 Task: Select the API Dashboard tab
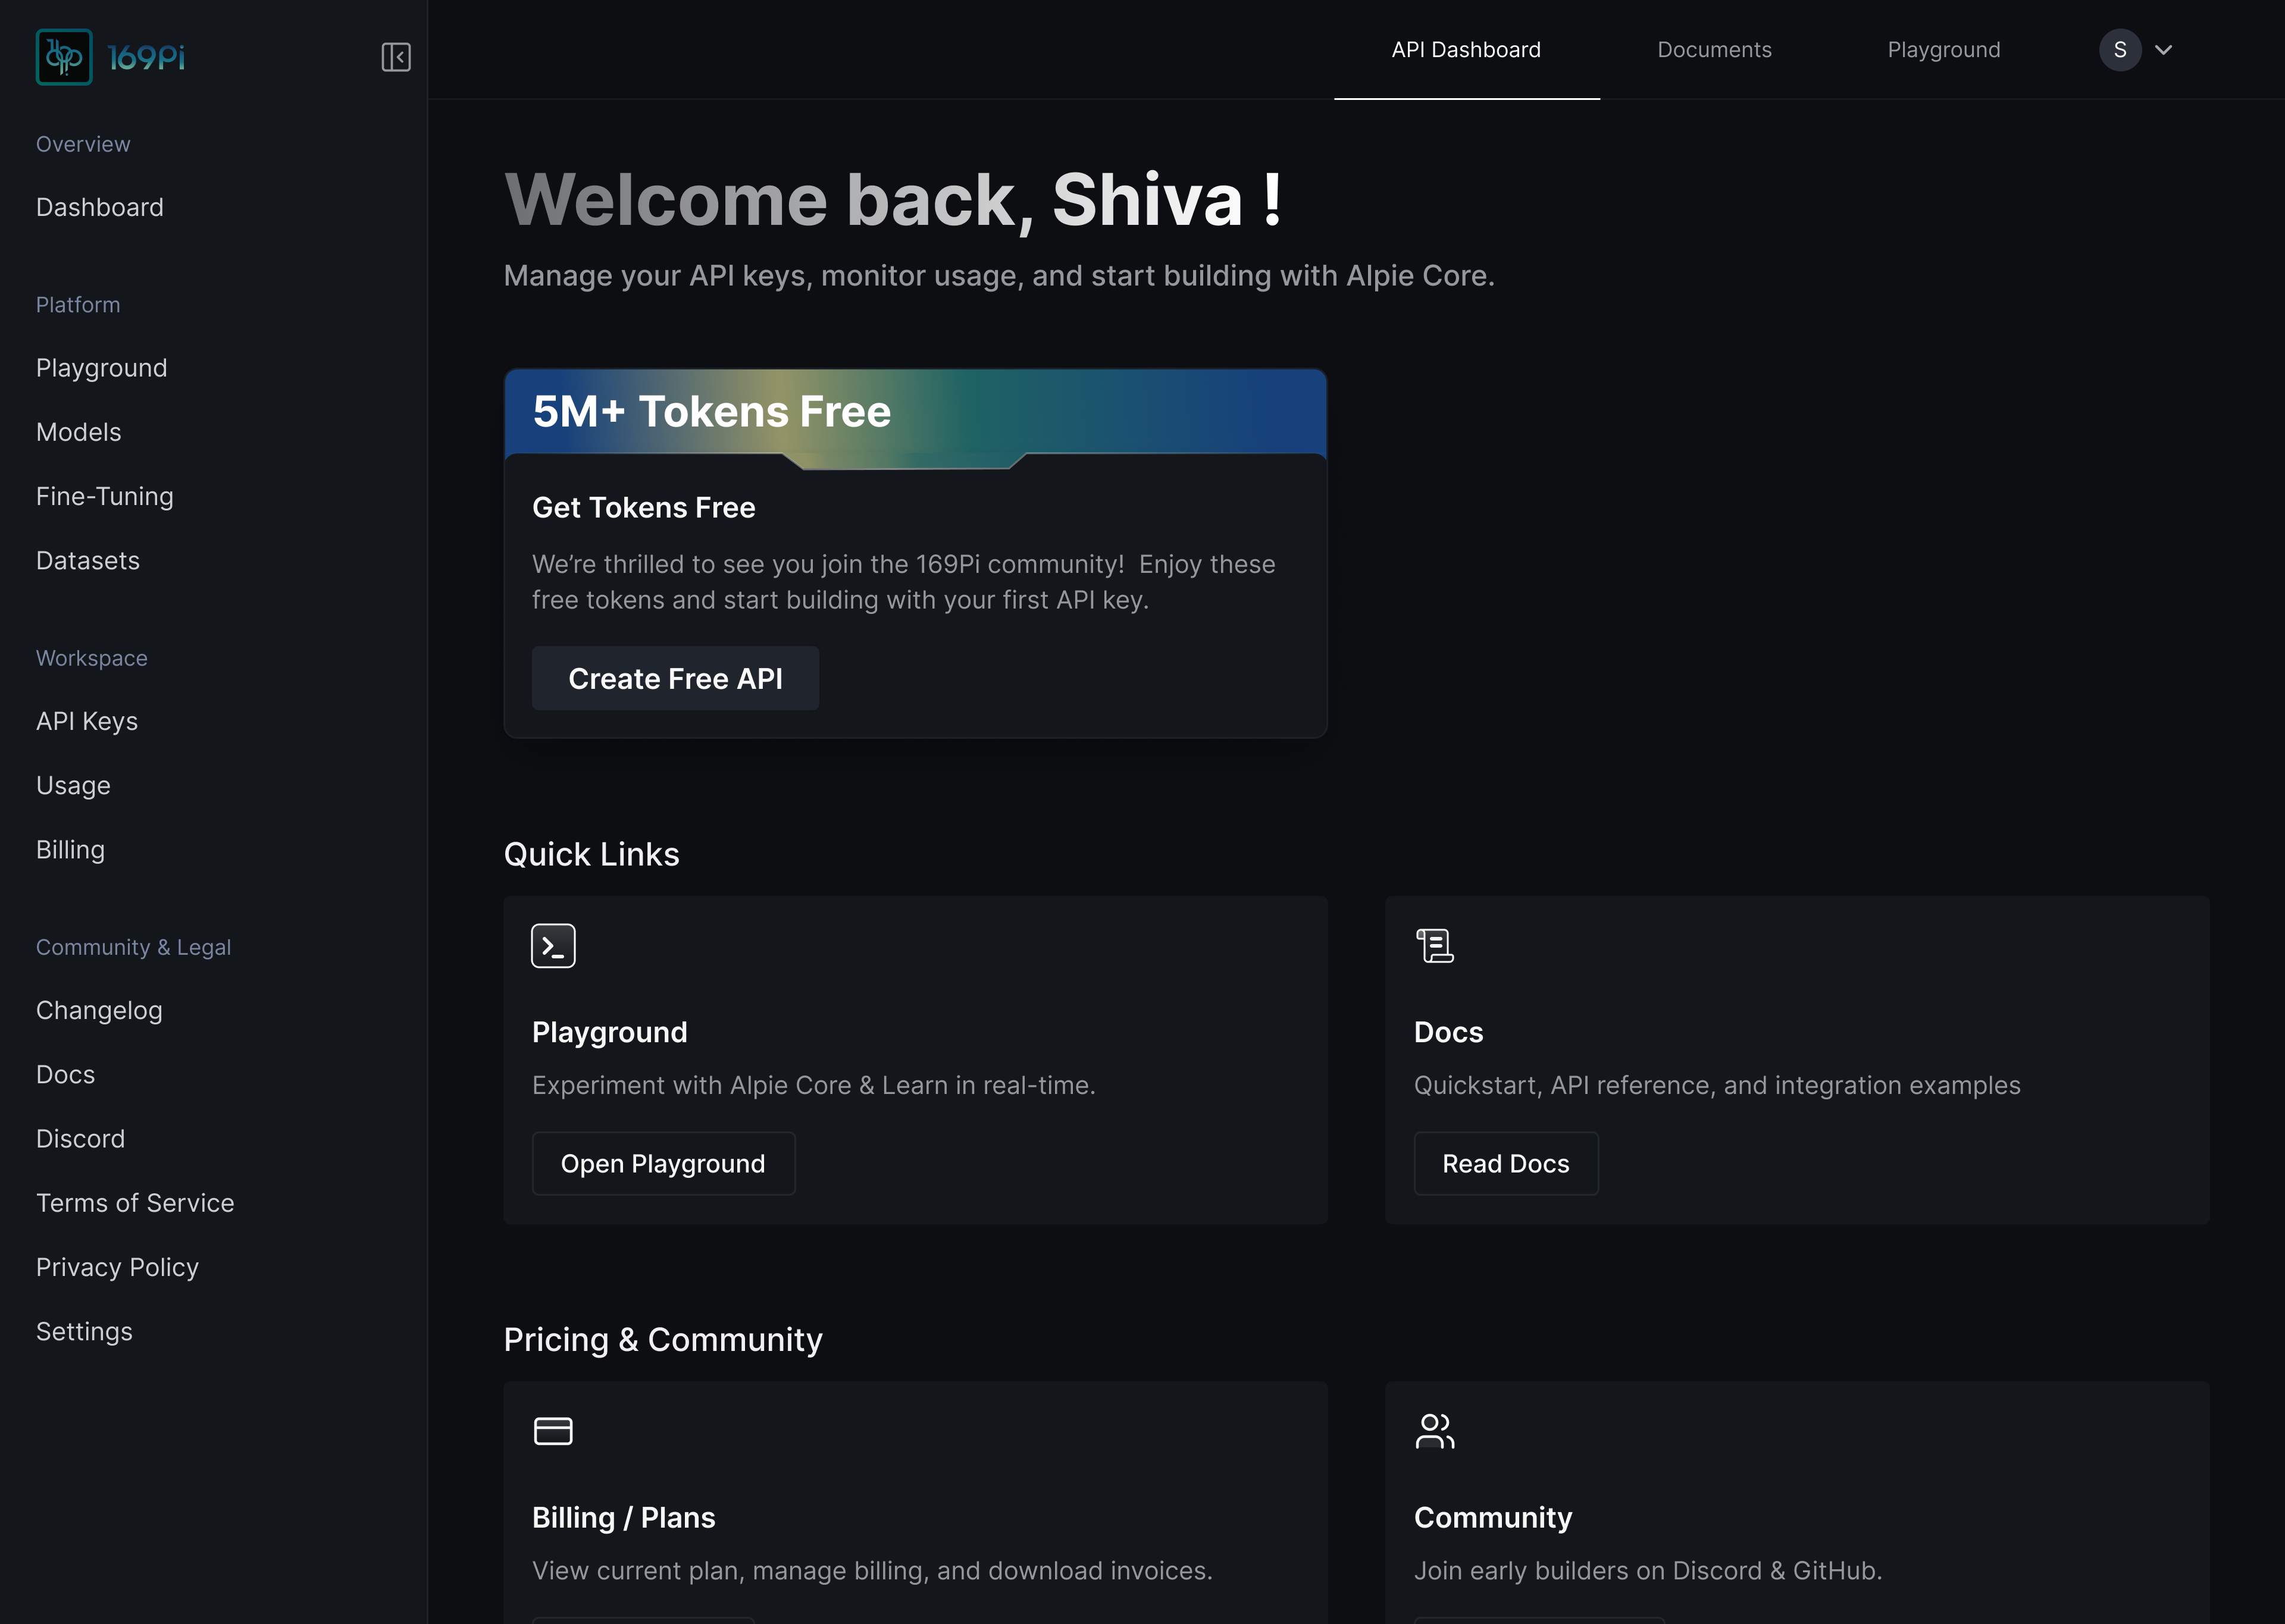coord(1465,50)
